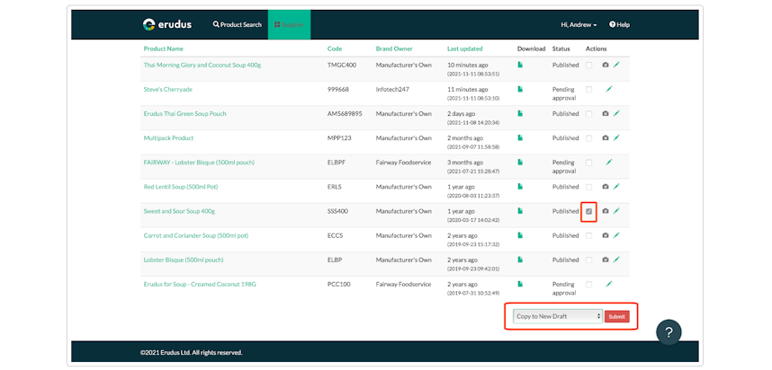Download file for Multipack Product
The height and width of the screenshot is (370, 772).
tap(520, 137)
